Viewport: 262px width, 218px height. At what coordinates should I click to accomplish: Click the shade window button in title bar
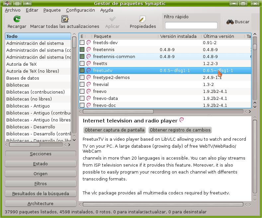pyautogui.click(x=27, y=3)
